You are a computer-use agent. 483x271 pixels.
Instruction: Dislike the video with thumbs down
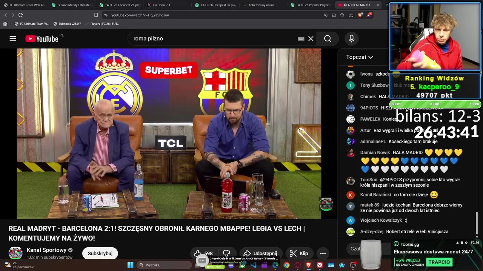(x=226, y=253)
